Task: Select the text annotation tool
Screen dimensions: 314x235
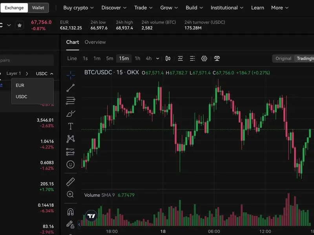Action: [x=70, y=126]
